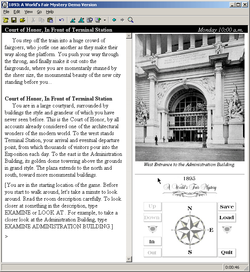The image size is (250, 272).
Task: Click the New Story toolbar icon
Action: tap(5, 20)
